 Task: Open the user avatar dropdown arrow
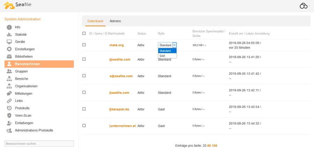pyautogui.click(x=309, y=6)
